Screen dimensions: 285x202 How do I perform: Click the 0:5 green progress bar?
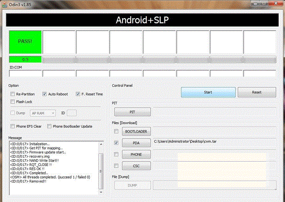point(25,59)
